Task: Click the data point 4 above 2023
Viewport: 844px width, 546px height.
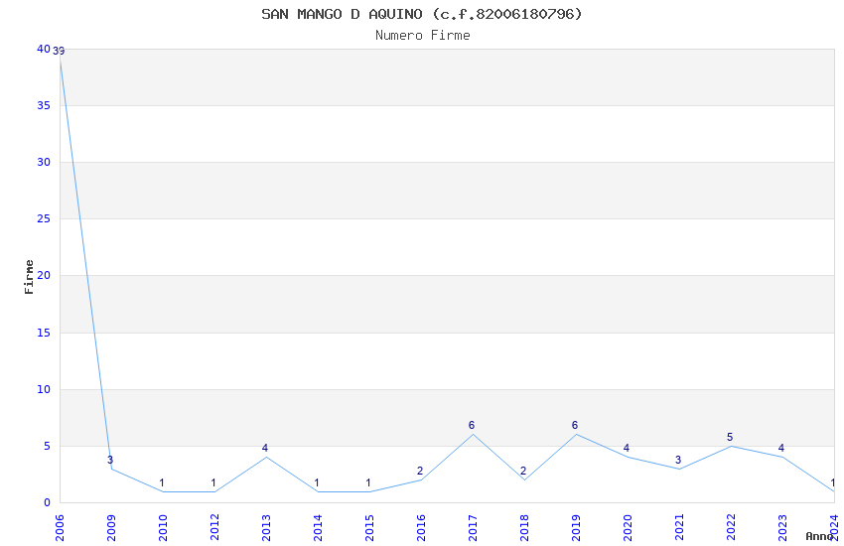Action: click(781, 448)
